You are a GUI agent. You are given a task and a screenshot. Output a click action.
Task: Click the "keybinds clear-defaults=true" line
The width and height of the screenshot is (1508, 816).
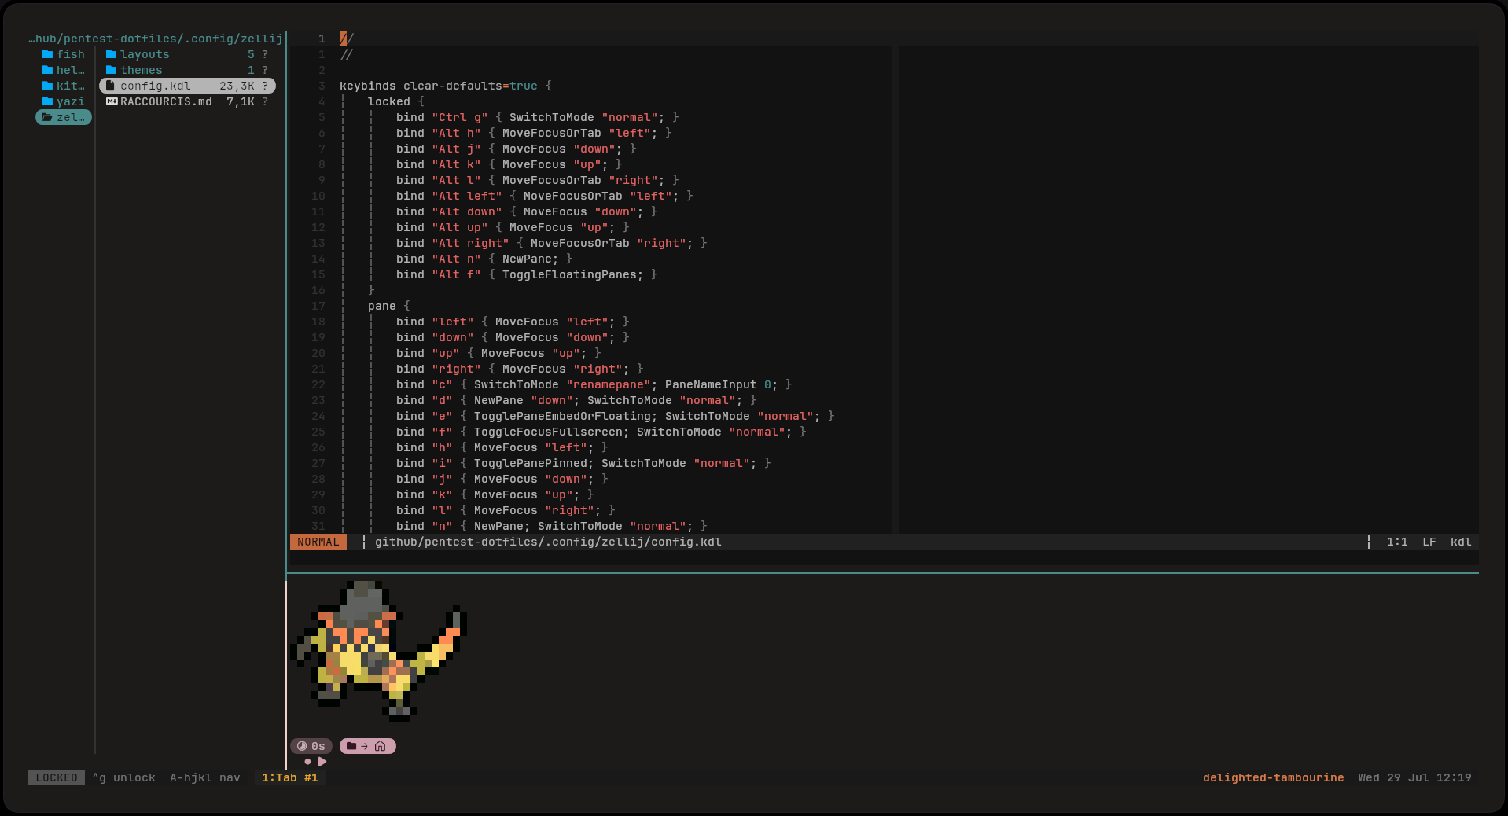446,86
